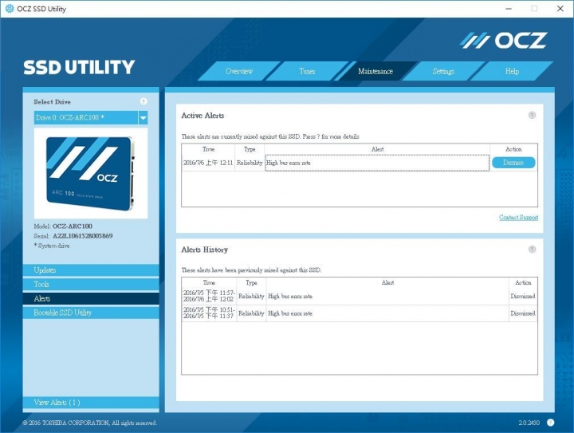574x433 pixels.
Task: Click the help icon beside version number
Action: 550,423
